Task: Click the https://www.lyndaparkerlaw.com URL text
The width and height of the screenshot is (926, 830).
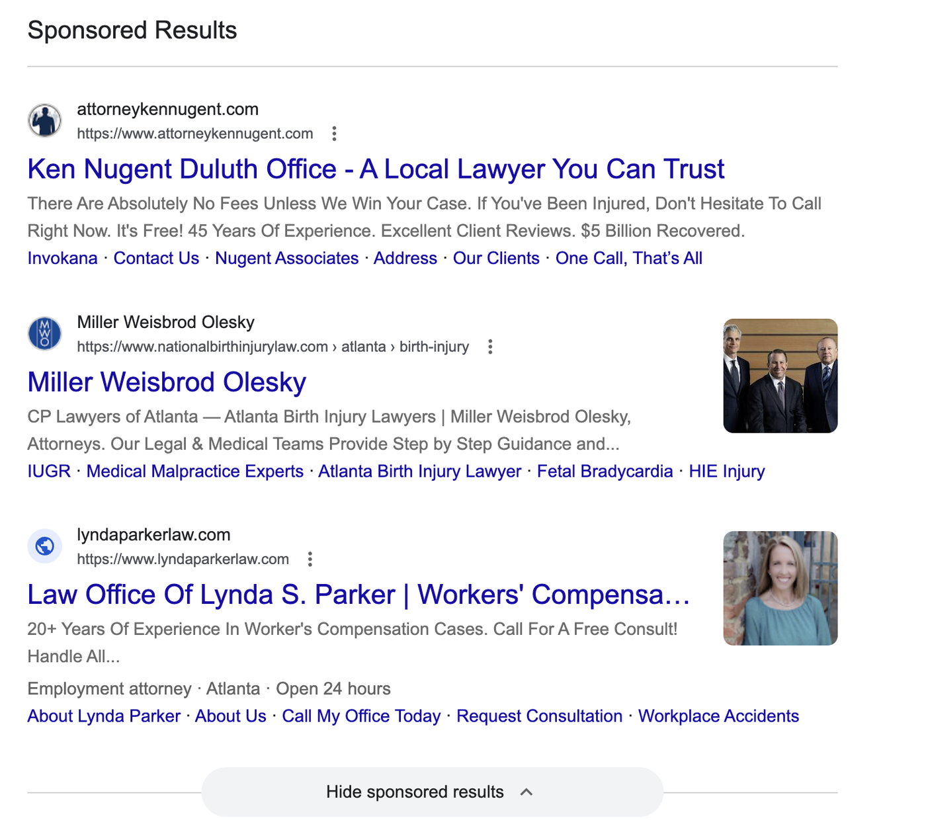Action: (x=183, y=560)
